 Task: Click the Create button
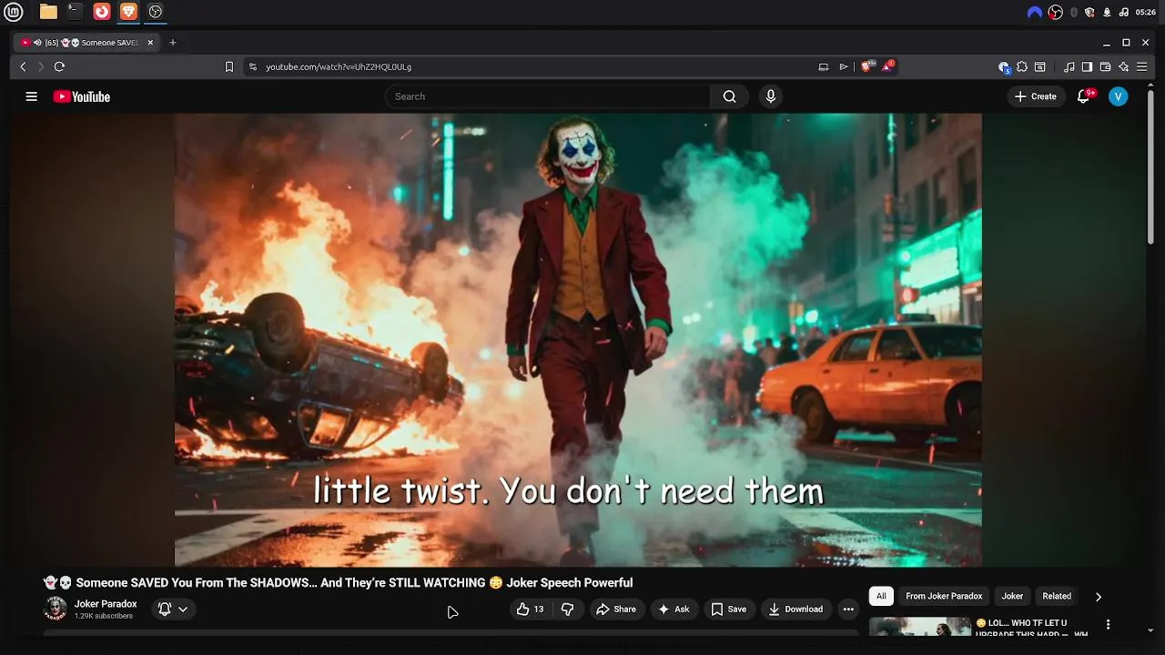pyautogui.click(x=1036, y=96)
